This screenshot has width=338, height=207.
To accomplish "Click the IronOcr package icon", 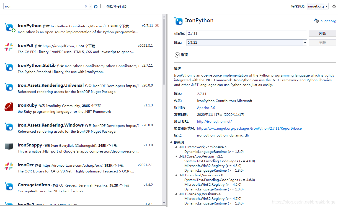I will [x=9, y=167].
